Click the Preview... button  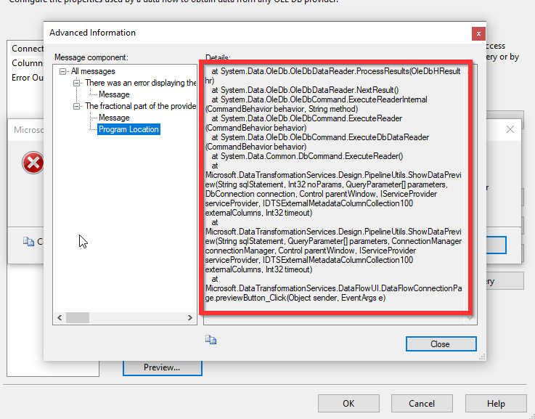point(161,367)
